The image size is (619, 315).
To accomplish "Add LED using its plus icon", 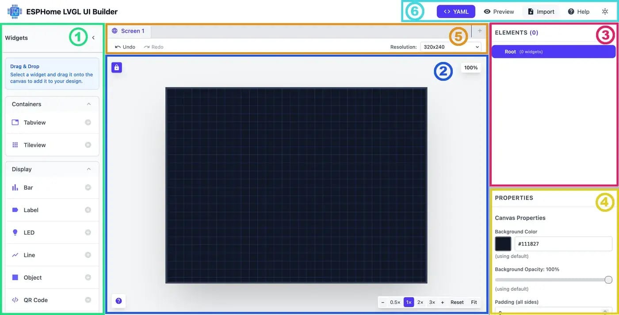I will pyautogui.click(x=88, y=232).
